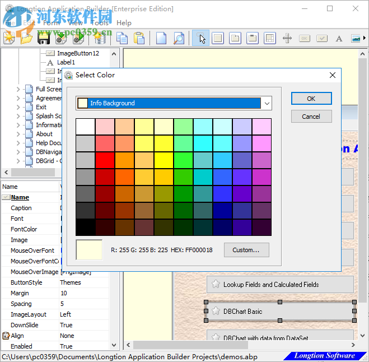Image resolution: width=369 pixels, height=362 pixels.
Task: Select ImageButton12 in the tree
Action: pyautogui.click(x=78, y=53)
